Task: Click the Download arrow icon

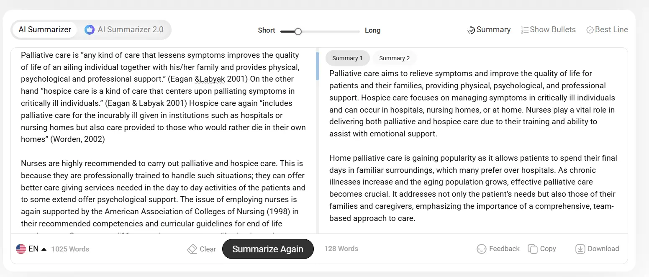Action: [580, 249]
